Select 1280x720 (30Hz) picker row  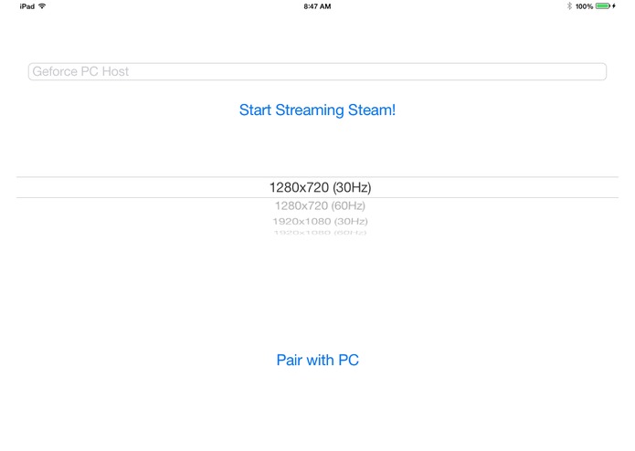click(x=318, y=187)
